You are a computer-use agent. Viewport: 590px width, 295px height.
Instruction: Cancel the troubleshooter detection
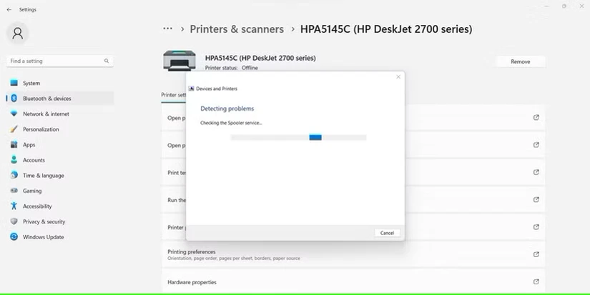click(x=387, y=233)
